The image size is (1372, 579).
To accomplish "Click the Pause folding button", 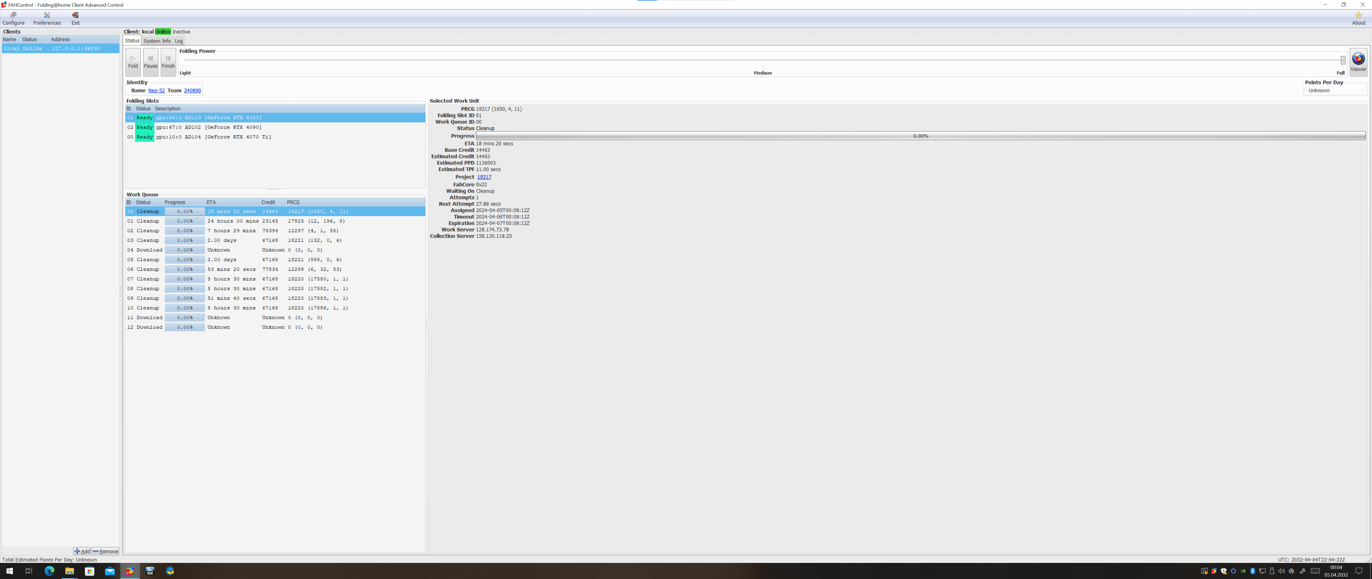I will pyautogui.click(x=151, y=62).
